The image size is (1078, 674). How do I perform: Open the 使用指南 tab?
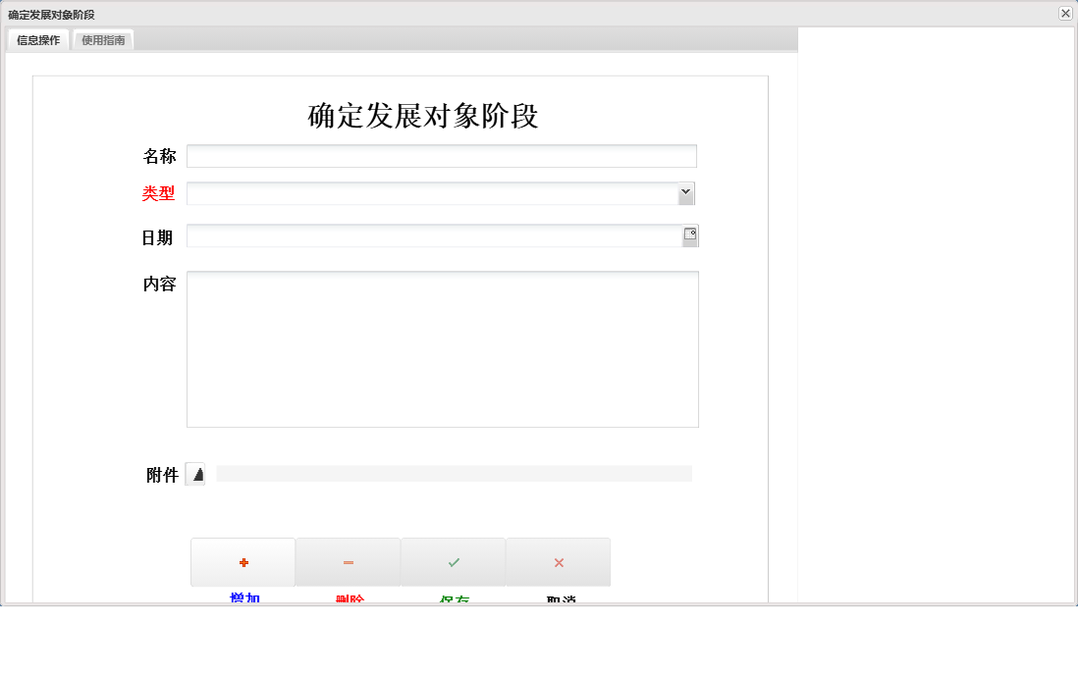point(102,40)
